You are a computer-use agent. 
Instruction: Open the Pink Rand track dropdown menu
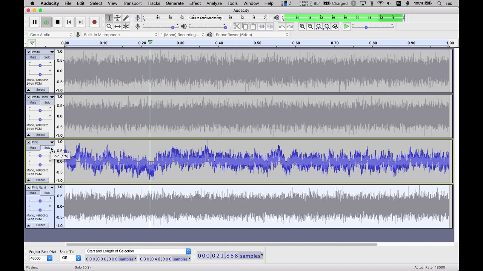[43, 187]
